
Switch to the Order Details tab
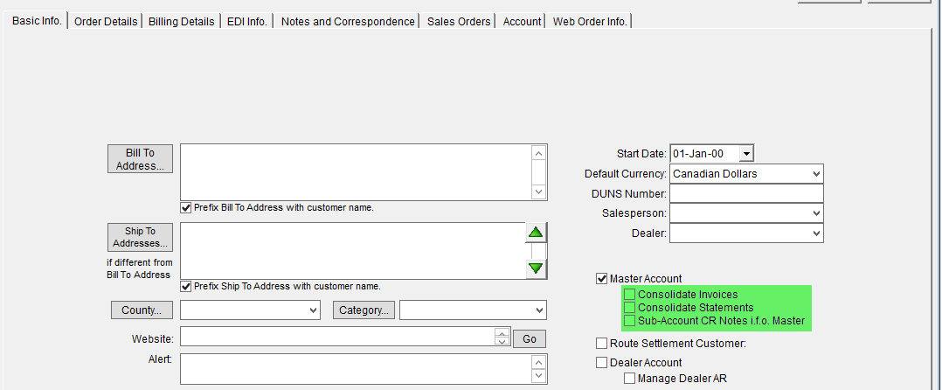105,22
